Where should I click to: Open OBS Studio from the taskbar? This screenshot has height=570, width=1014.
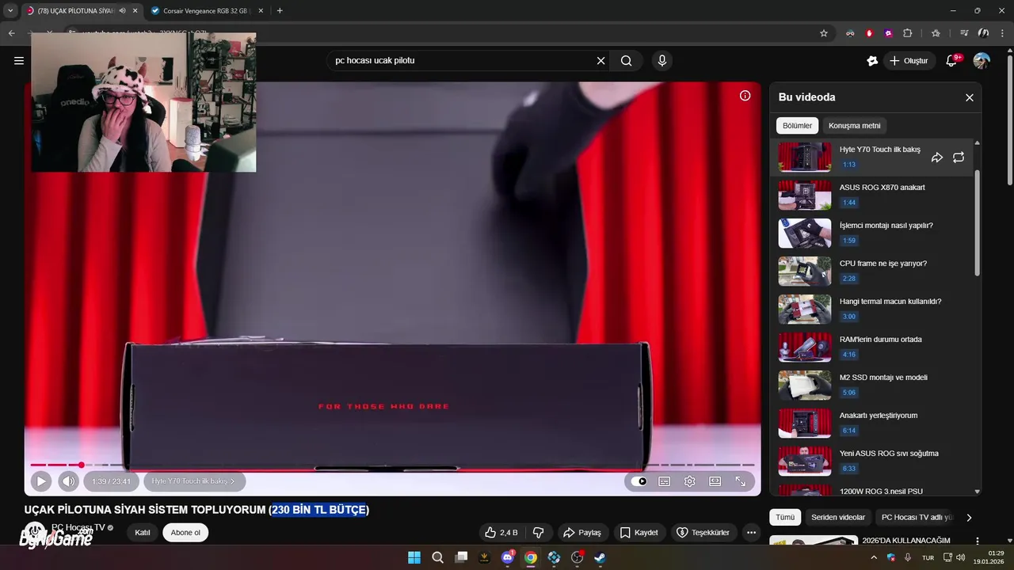578,557
